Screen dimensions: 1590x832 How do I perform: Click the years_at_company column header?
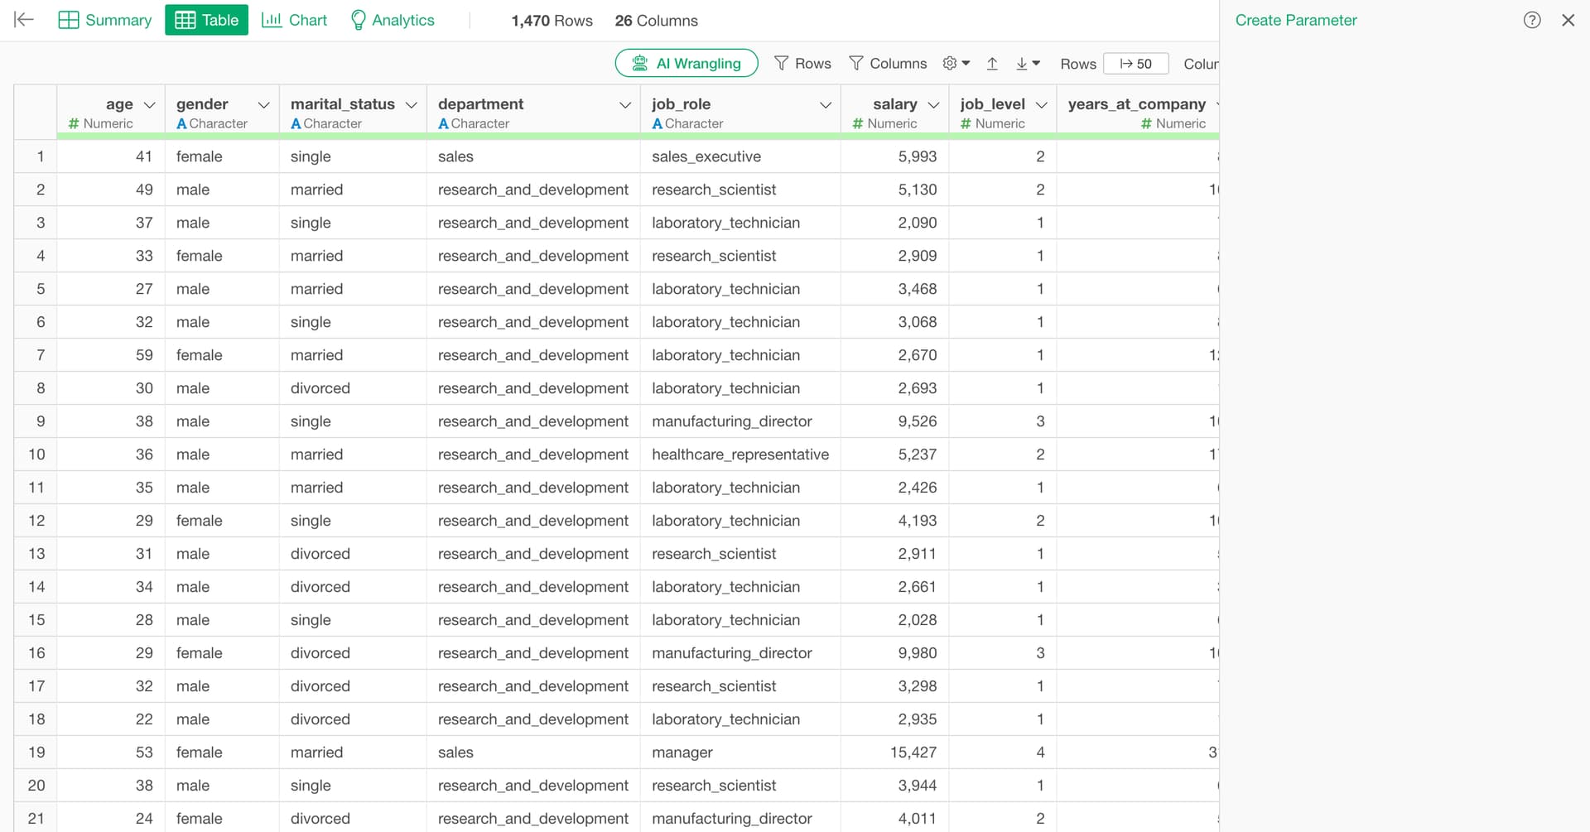(x=1136, y=104)
